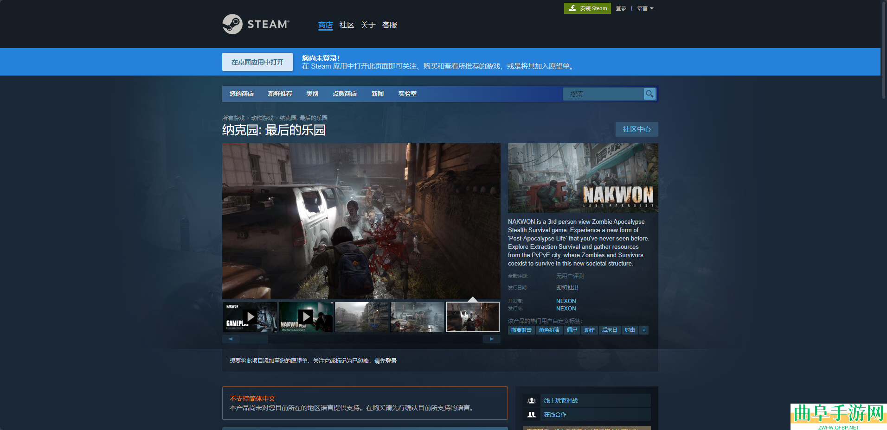Open the 您的商店 store menu
The width and height of the screenshot is (887, 430).
(x=242, y=94)
